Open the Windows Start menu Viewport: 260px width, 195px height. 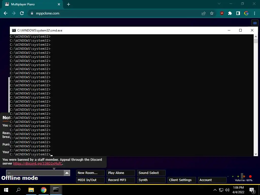tap(6, 190)
